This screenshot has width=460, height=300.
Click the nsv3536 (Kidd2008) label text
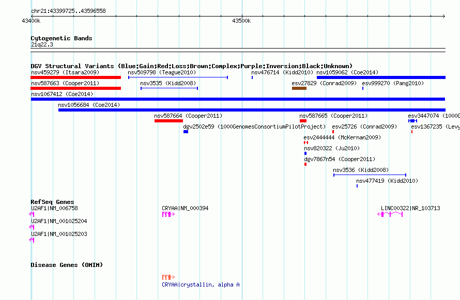pyautogui.click(x=361, y=170)
